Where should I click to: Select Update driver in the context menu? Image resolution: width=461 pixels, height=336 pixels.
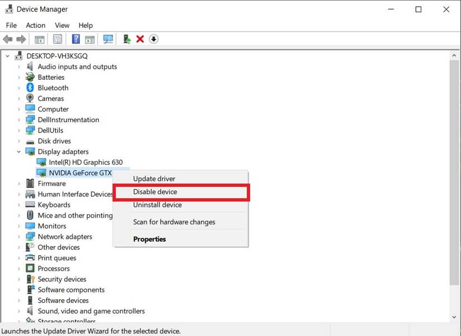pyautogui.click(x=155, y=179)
